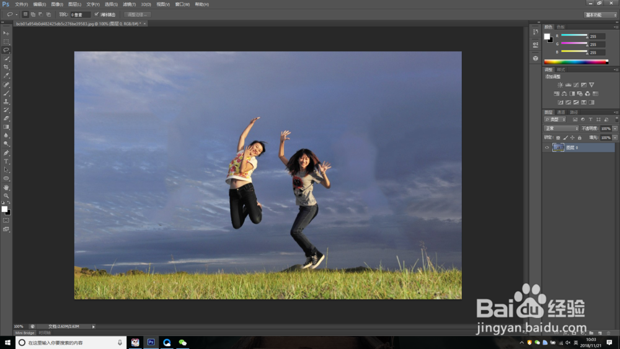Image resolution: width=620 pixels, height=349 pixels.
Task: Change screen mode from toolbox
Action: coord(6,229)
